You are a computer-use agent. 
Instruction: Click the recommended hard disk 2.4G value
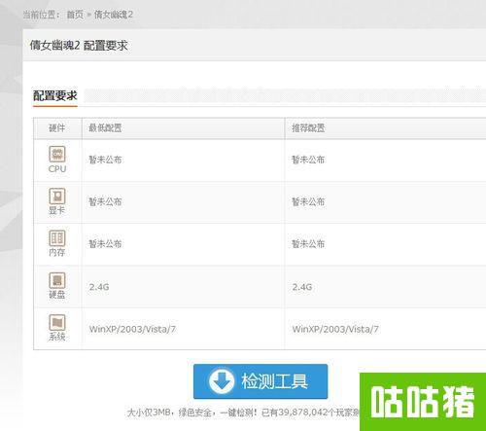[302, 287]
